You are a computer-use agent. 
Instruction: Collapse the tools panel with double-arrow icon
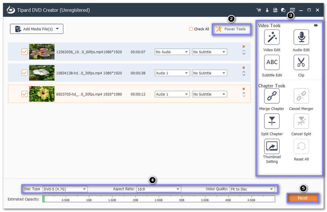316,25
